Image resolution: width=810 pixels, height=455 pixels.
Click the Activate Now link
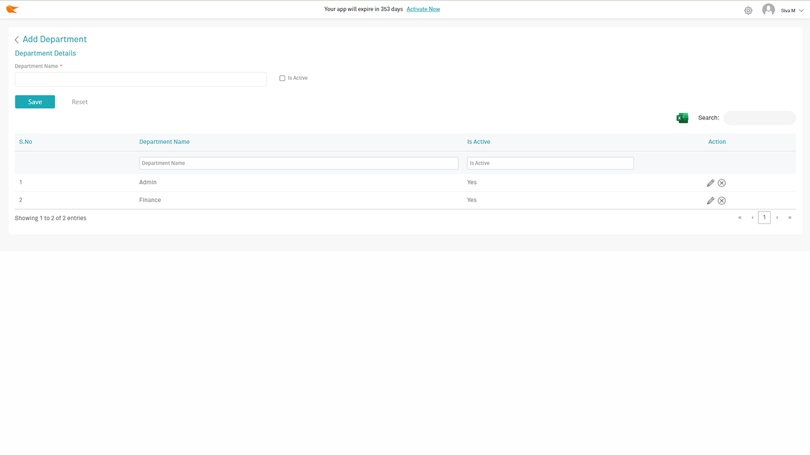[423, 9]
